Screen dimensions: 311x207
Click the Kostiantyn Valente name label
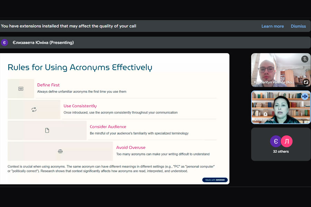[x=274, y=82]
